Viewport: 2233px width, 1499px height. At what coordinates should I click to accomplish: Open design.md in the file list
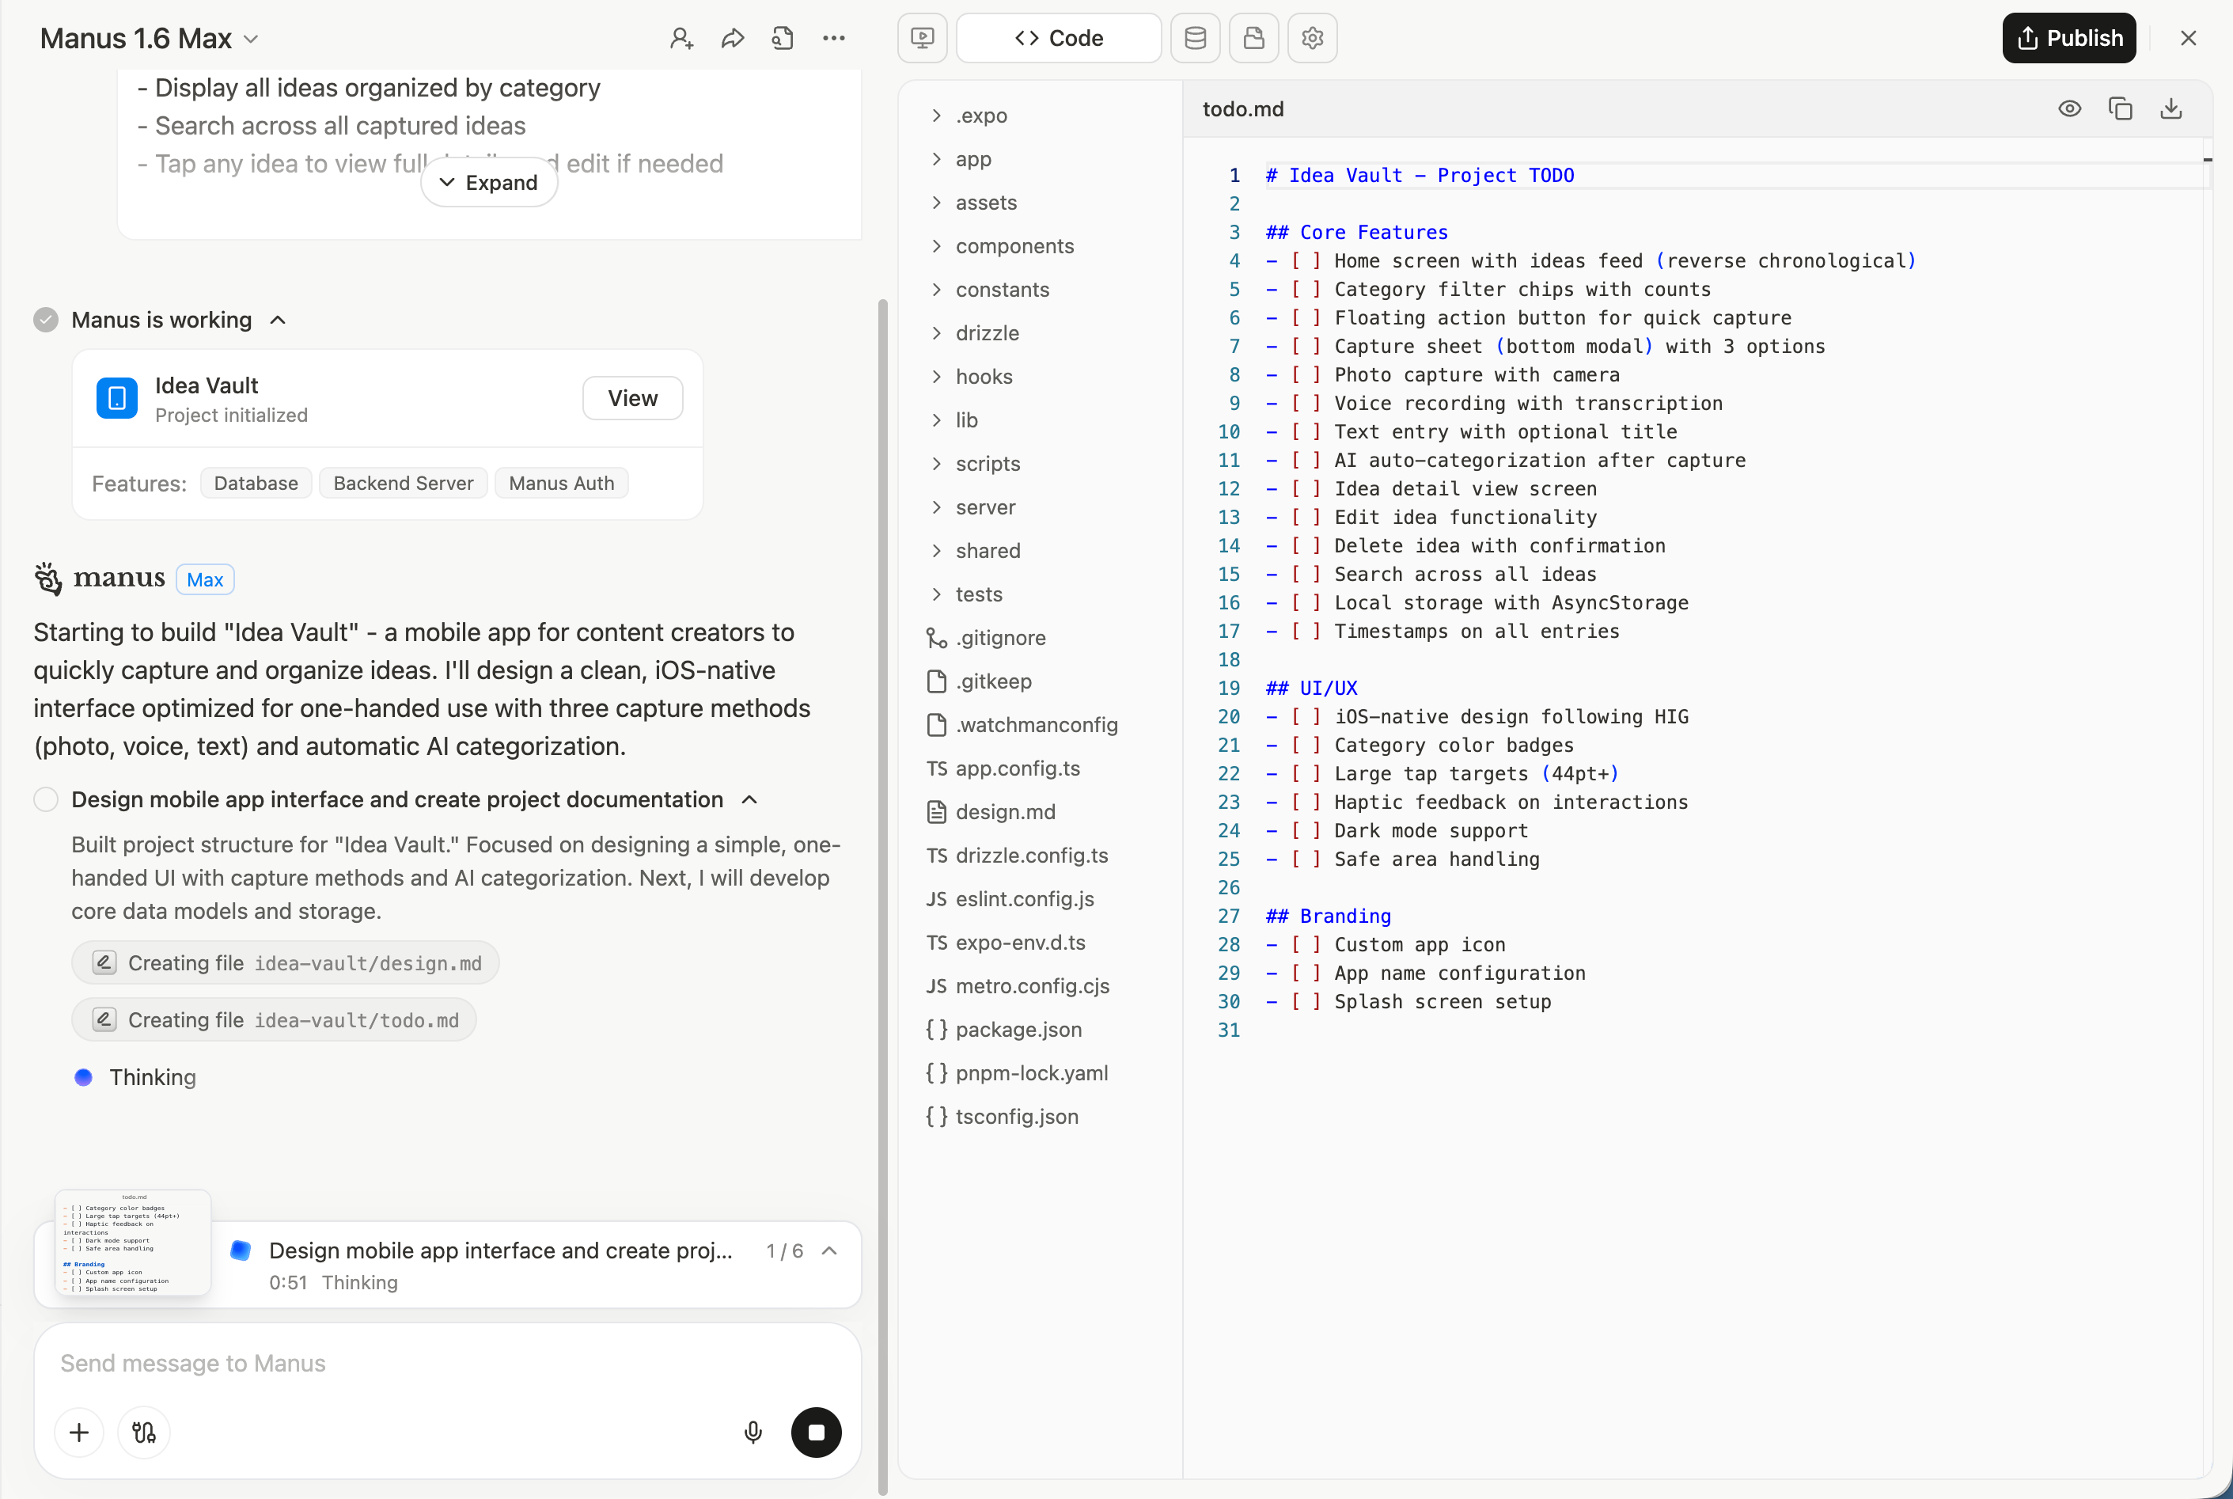(x=1005, y=812)
